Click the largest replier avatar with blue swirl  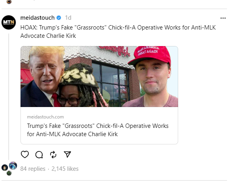coord(13,165)
